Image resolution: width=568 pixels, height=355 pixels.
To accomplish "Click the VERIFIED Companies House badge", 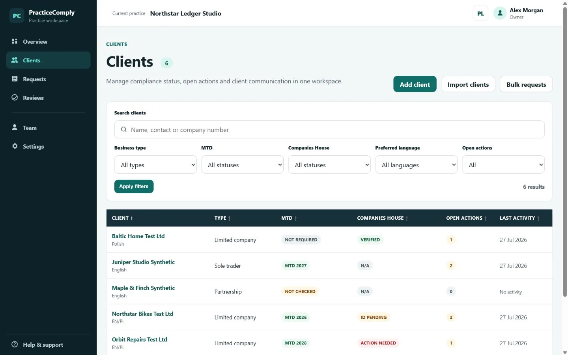I will (x=370, y=239).
